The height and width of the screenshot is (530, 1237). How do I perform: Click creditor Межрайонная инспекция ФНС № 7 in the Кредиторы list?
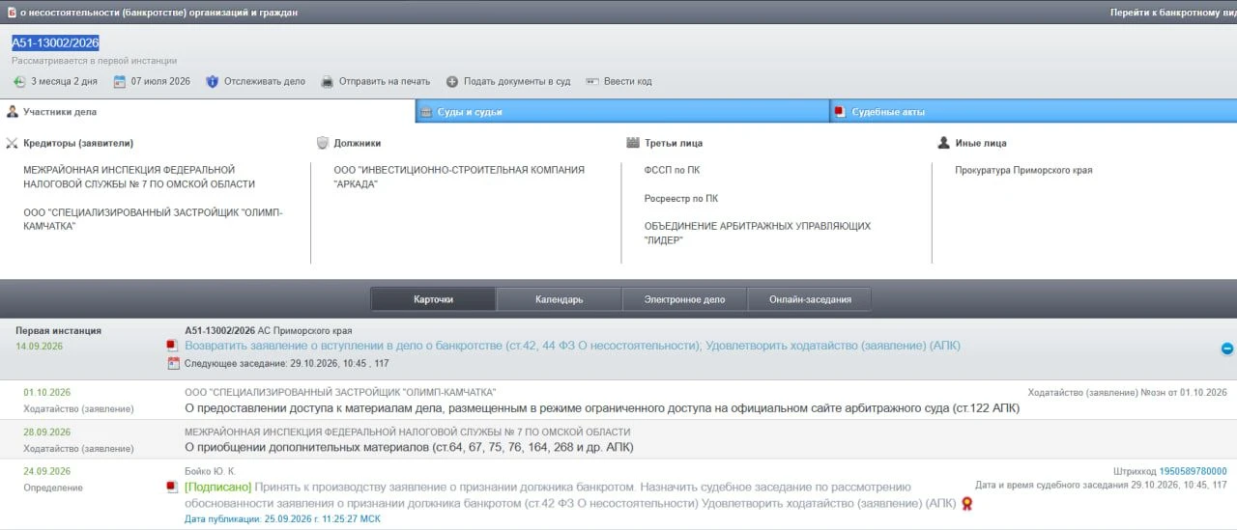[139, 177]
